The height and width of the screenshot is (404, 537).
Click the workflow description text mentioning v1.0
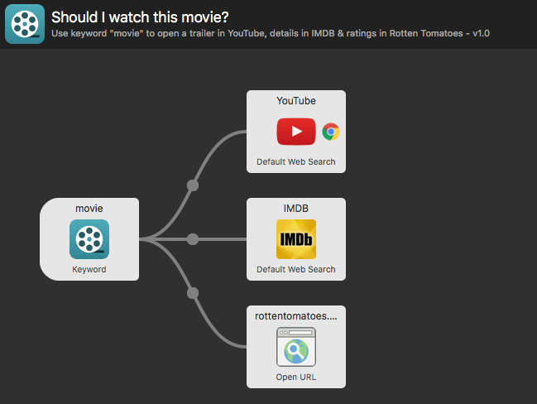[271, 34]
